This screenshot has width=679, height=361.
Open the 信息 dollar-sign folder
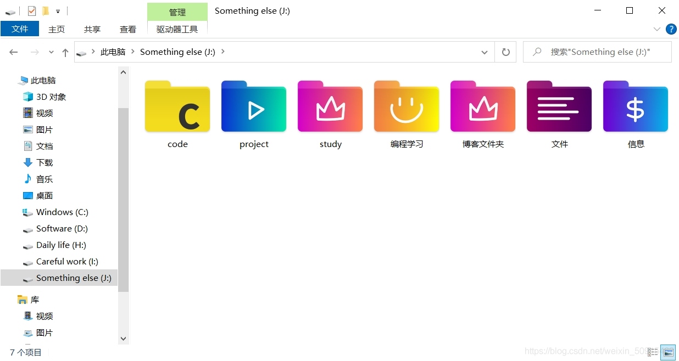(636, 107)
